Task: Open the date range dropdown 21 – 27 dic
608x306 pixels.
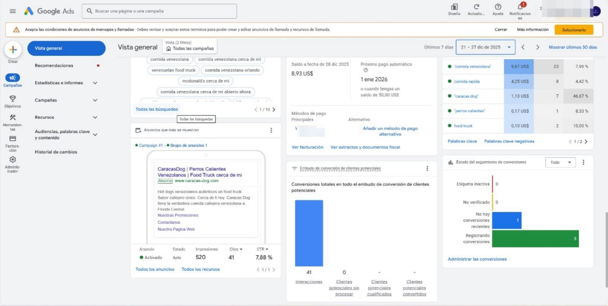Action: click(485, 47)
